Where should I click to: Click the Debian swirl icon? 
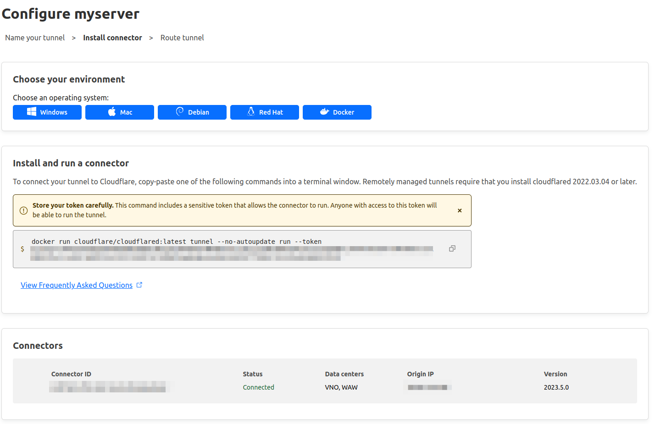click(179, 112)
